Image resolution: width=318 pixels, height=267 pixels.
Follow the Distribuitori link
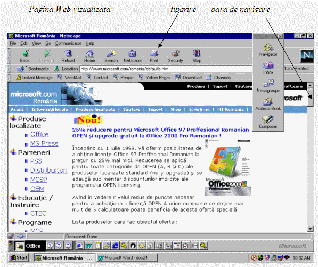tap(48, 170)
